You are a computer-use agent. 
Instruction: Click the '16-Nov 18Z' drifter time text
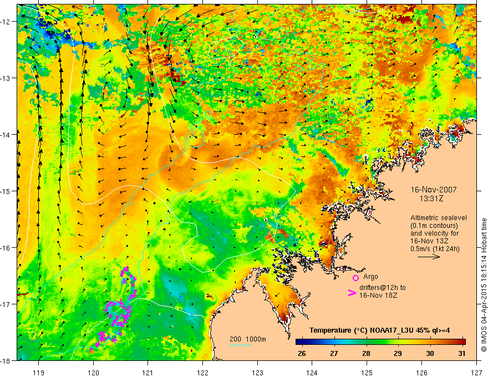[378, 296]
